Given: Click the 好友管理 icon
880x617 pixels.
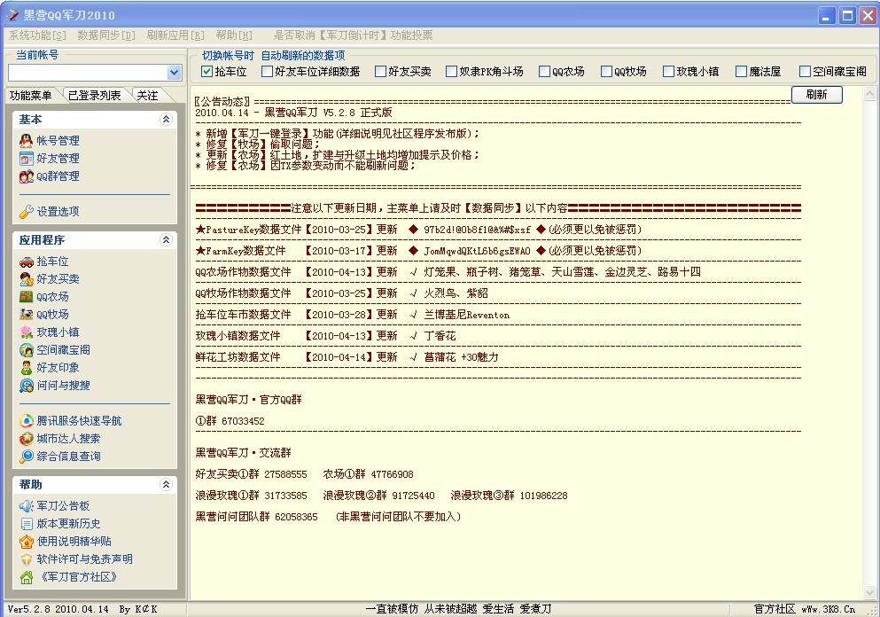Looking at the screenshot, I should [27, 159].
